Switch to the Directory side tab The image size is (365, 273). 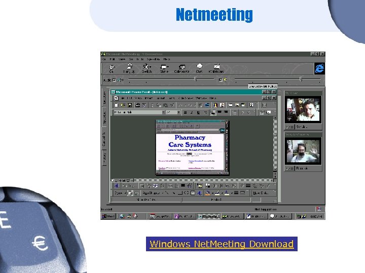pyautogui.click(x=104, y=98)
